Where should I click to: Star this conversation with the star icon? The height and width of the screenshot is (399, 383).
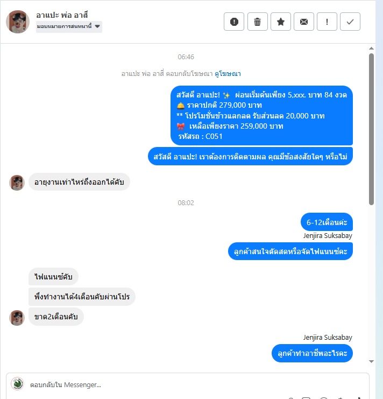pyautogui.click(x=281, y=22)
